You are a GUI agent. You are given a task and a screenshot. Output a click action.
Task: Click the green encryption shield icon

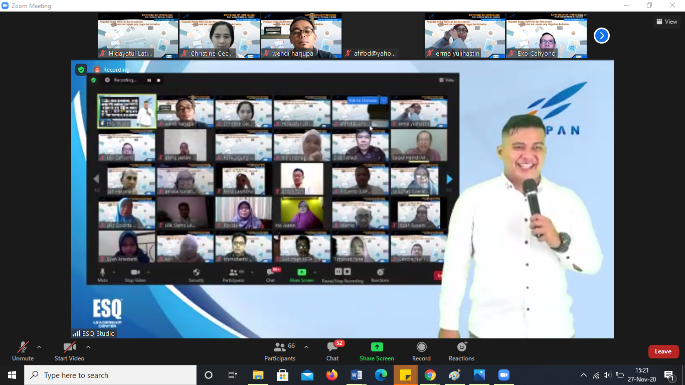point(81,70)
